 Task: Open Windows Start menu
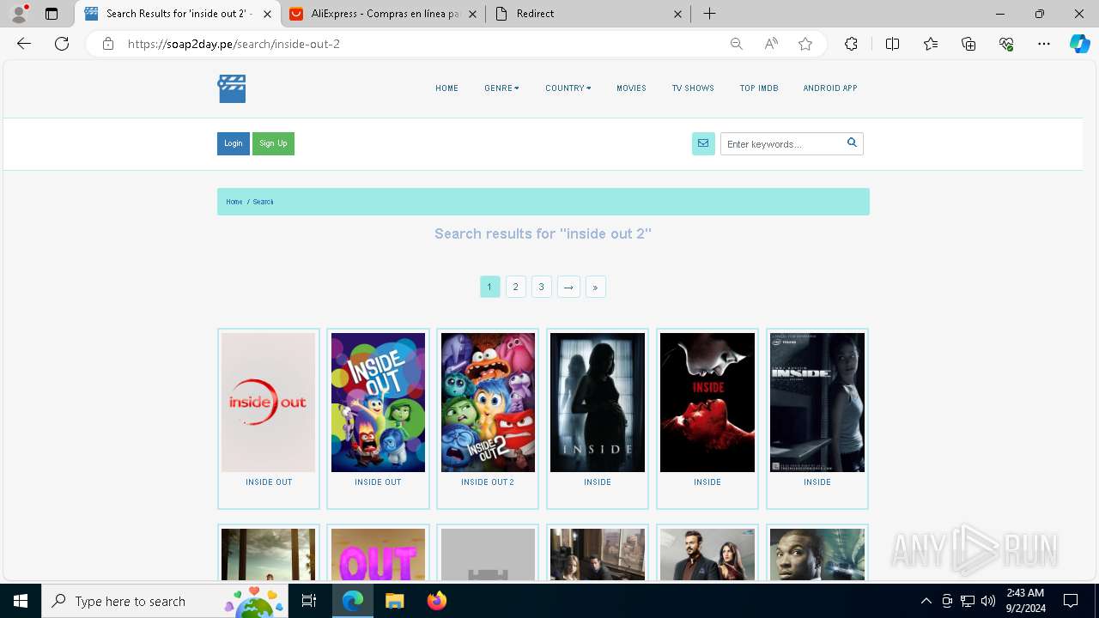coord(21,601)
